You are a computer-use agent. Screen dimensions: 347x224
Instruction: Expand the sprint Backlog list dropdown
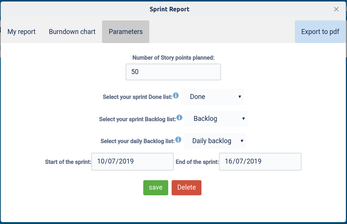216,119
